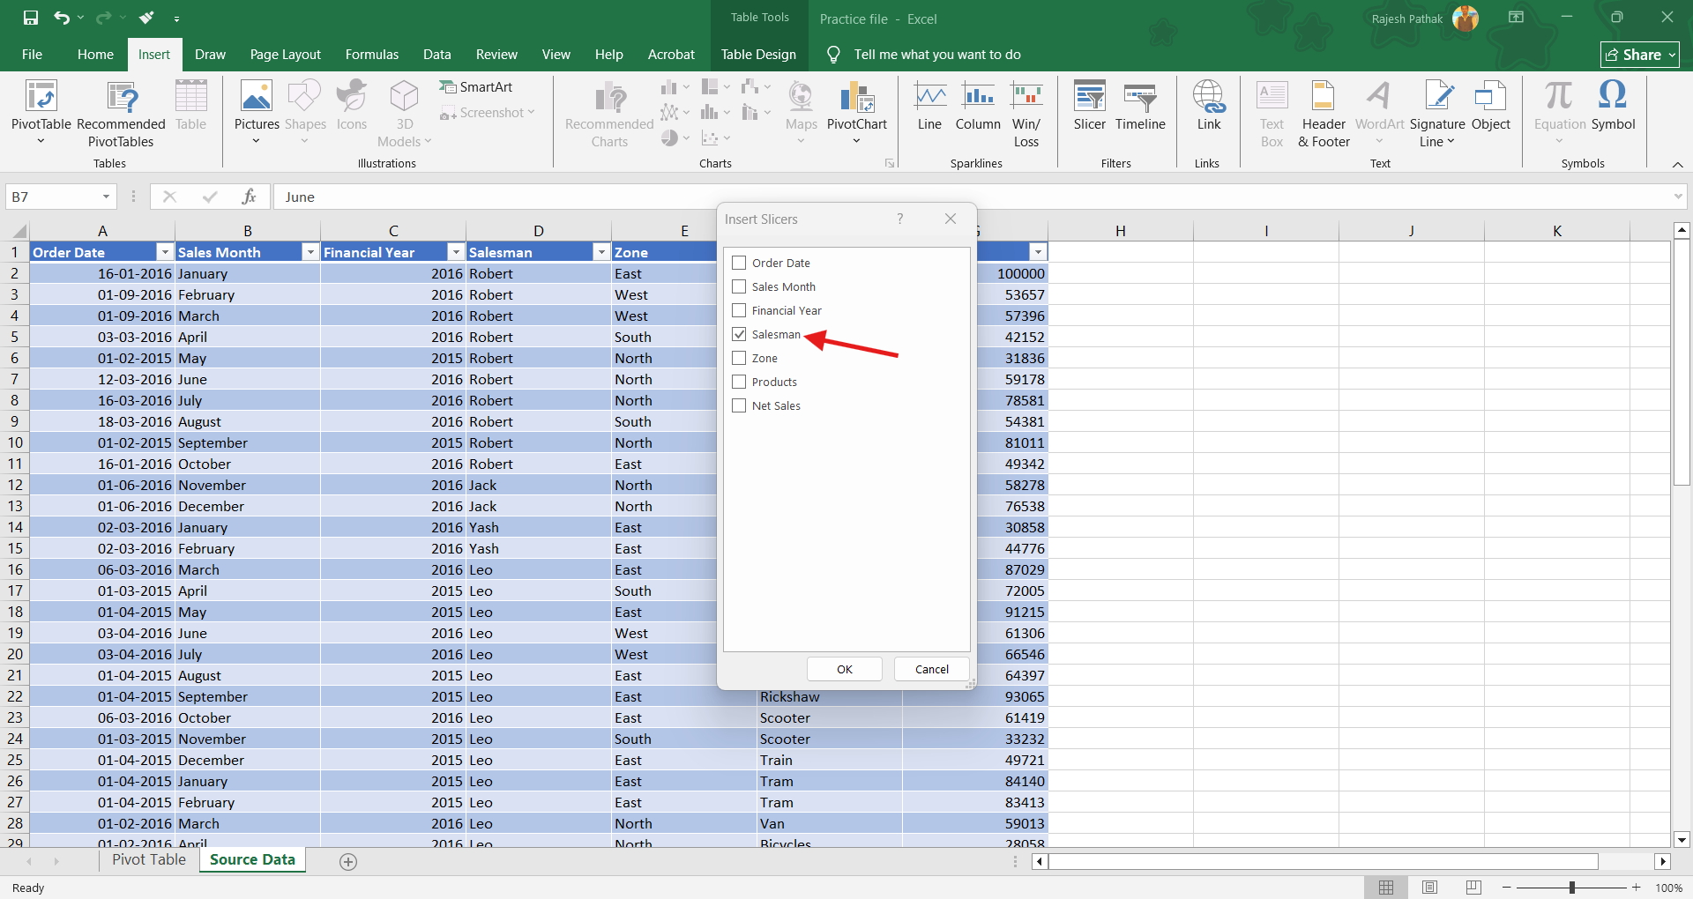Image resolution: width=1693 pixels, height=899 pixels.
Task: Check the Zone field checkbox
Action: (739, 359)
